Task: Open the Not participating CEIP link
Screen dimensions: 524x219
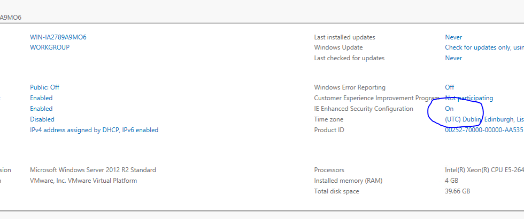Action: [x=469, y=98]
